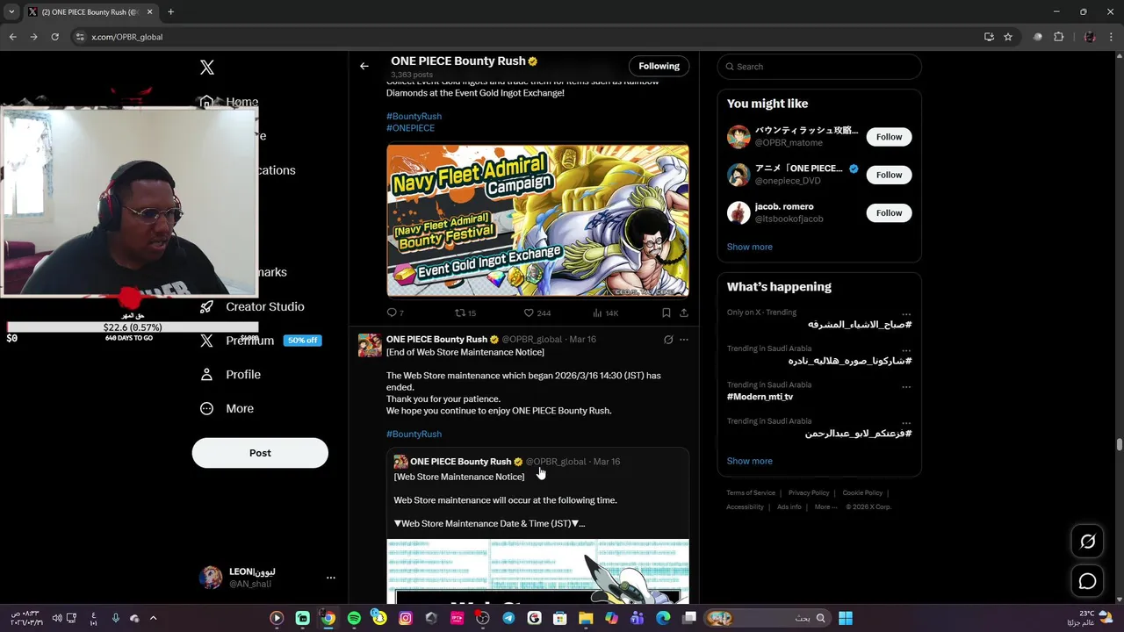Open the Cookie Policy footer link
The height and width of the screenshot is (632, 1124).
[x=862, y=493]
